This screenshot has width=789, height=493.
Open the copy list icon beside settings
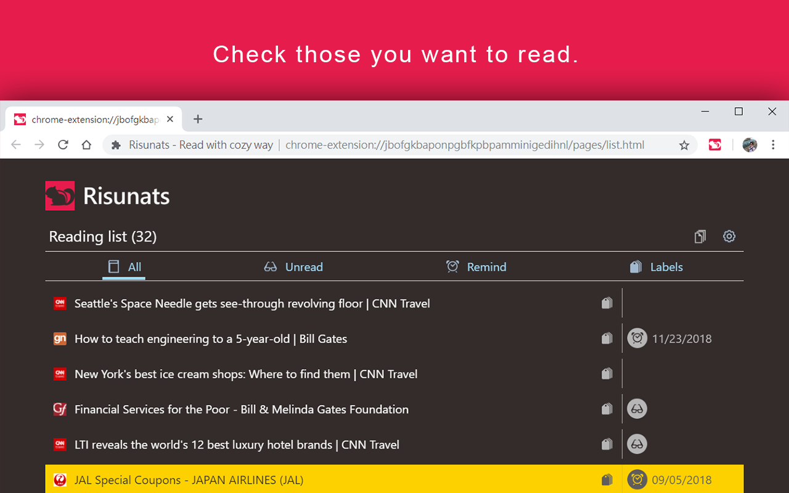pos(700,236)
